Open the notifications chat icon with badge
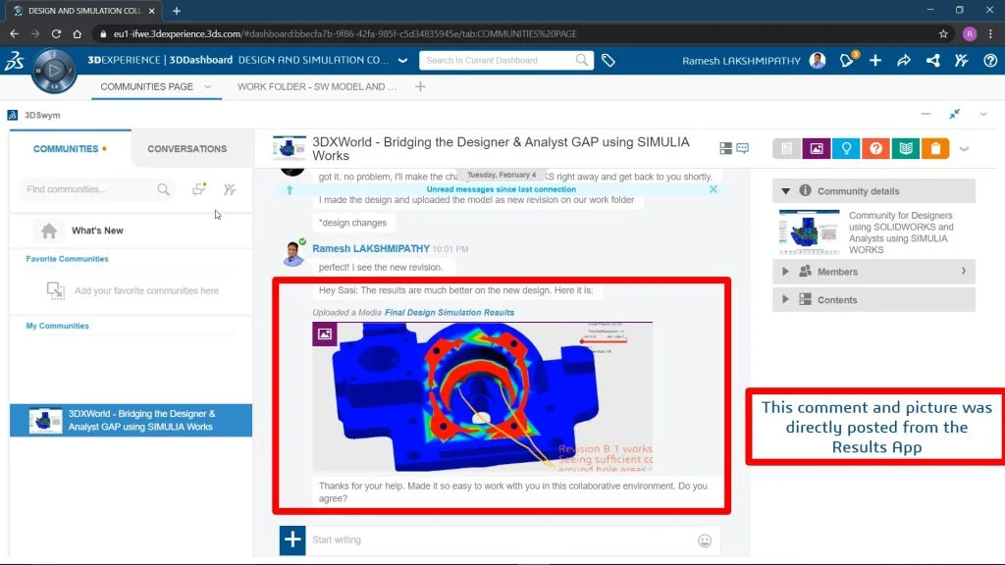Viewport: 1005px width, 565px height. pos(847,60)
